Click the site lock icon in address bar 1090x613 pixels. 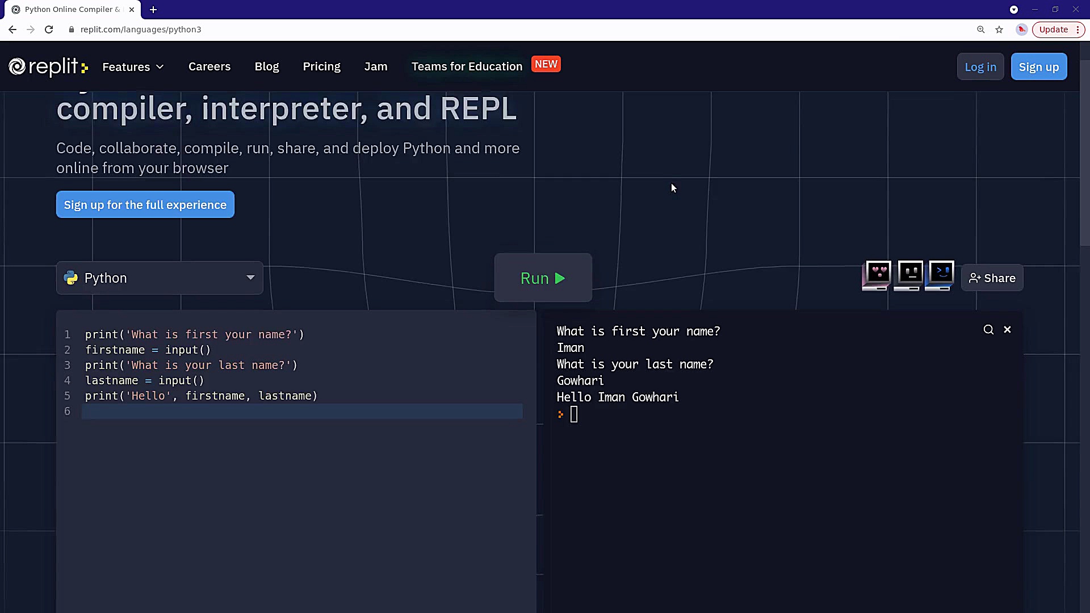click(x=71, y=30)
